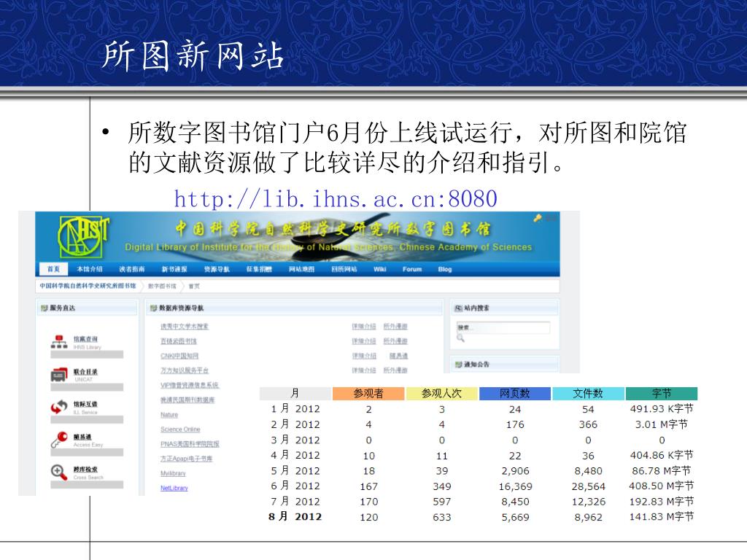Viewport: 747px width, 560px height.
Task: Open the 回所网站 menu item
Action: [344, 269]
